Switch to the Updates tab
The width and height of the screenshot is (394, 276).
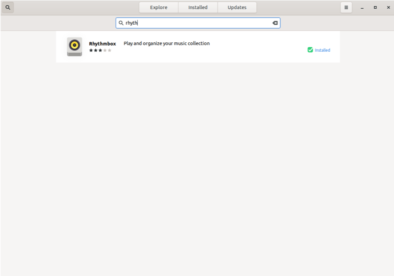point(237,8)
